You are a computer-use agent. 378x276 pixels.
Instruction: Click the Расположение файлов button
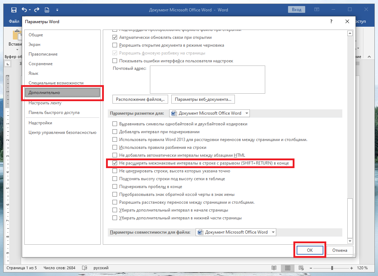[x=140, y=99]
